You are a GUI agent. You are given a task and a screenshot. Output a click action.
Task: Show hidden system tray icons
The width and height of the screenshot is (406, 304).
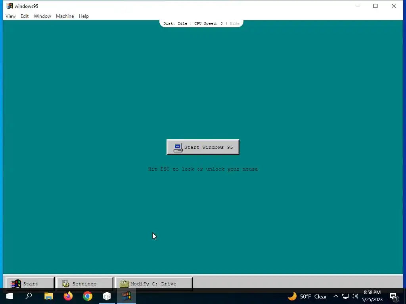pyautogui.click(x=335, y=296)
